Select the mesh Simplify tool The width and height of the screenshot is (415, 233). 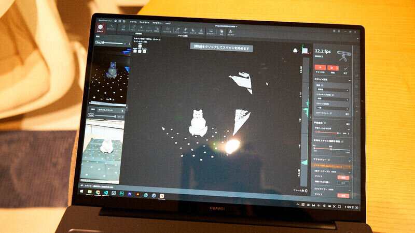[201, 31]
